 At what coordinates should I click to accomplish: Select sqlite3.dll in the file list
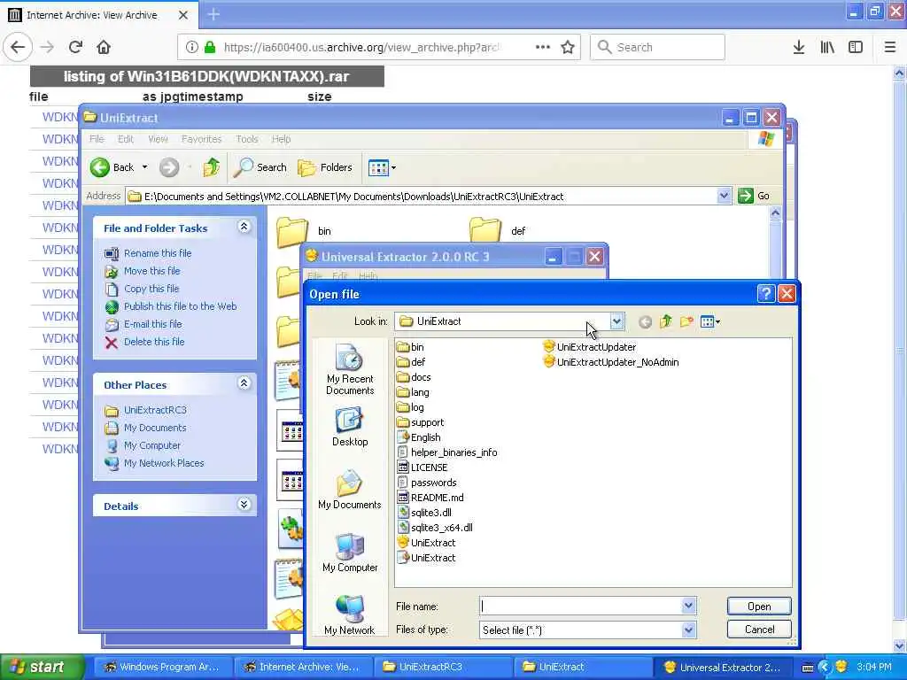point(425,513)
